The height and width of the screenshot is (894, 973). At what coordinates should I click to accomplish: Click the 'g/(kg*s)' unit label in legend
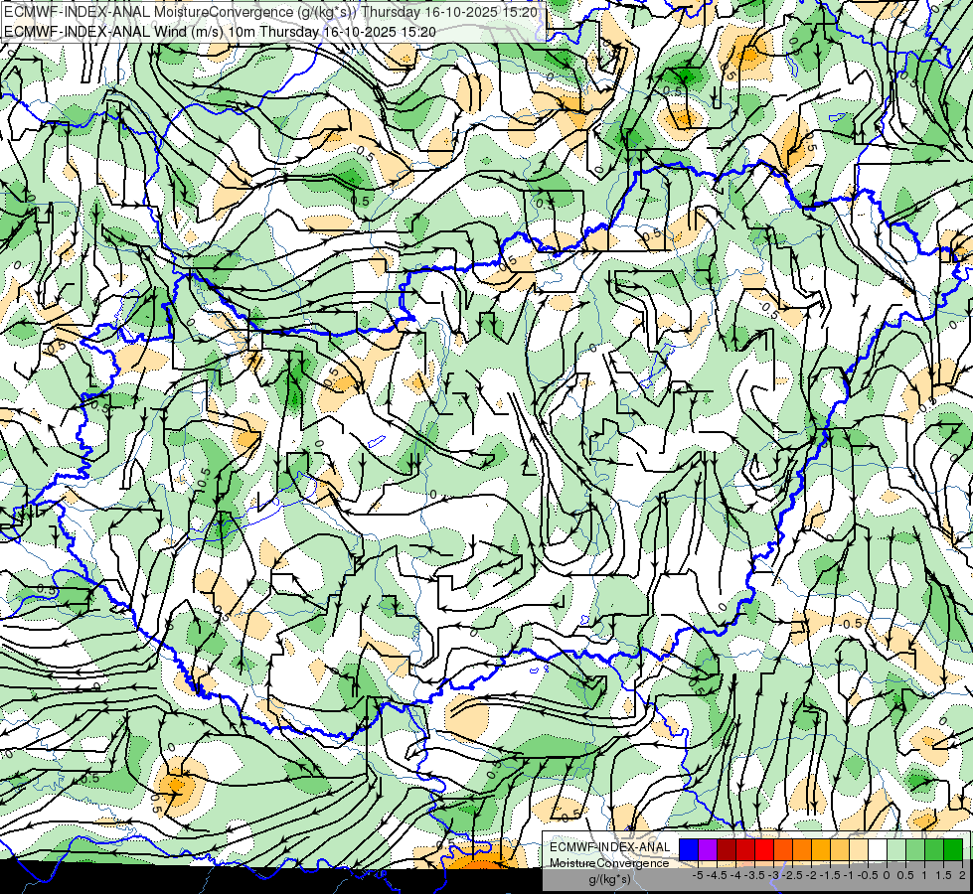609,879
